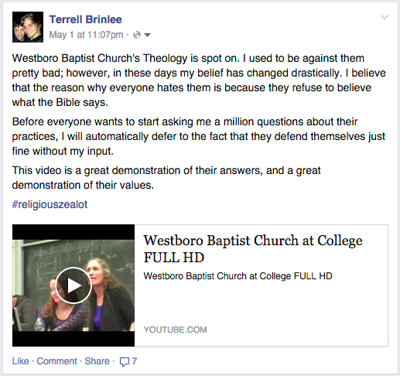Click the paragraph starting 'Before everyone wants'
The height and width of the screenshot is (376, 400).
pyautogui.click(x=199, y=136)
